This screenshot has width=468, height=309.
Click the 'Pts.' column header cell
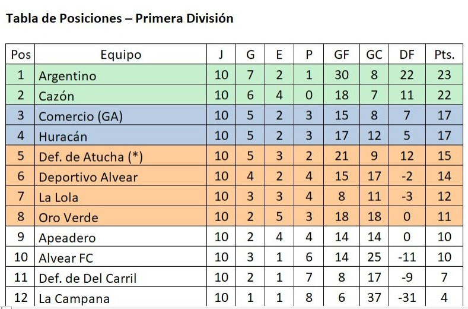(x=444, y=54)
